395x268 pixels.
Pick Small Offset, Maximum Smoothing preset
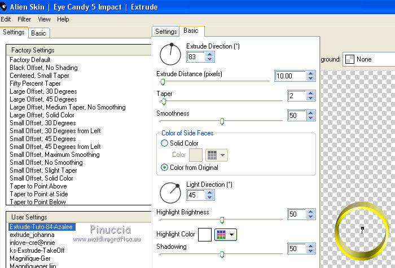click(55, 155)
